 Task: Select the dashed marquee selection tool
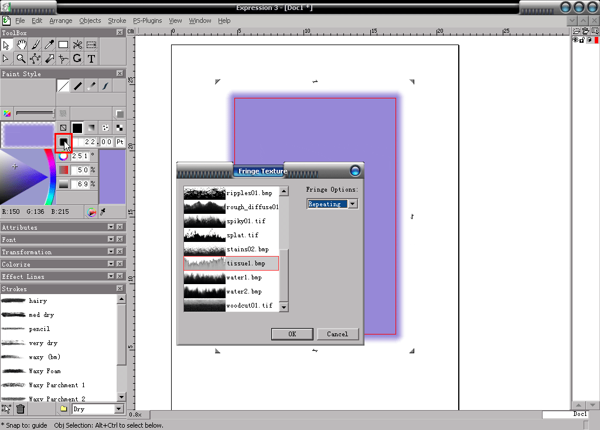(x=91, y=45)
